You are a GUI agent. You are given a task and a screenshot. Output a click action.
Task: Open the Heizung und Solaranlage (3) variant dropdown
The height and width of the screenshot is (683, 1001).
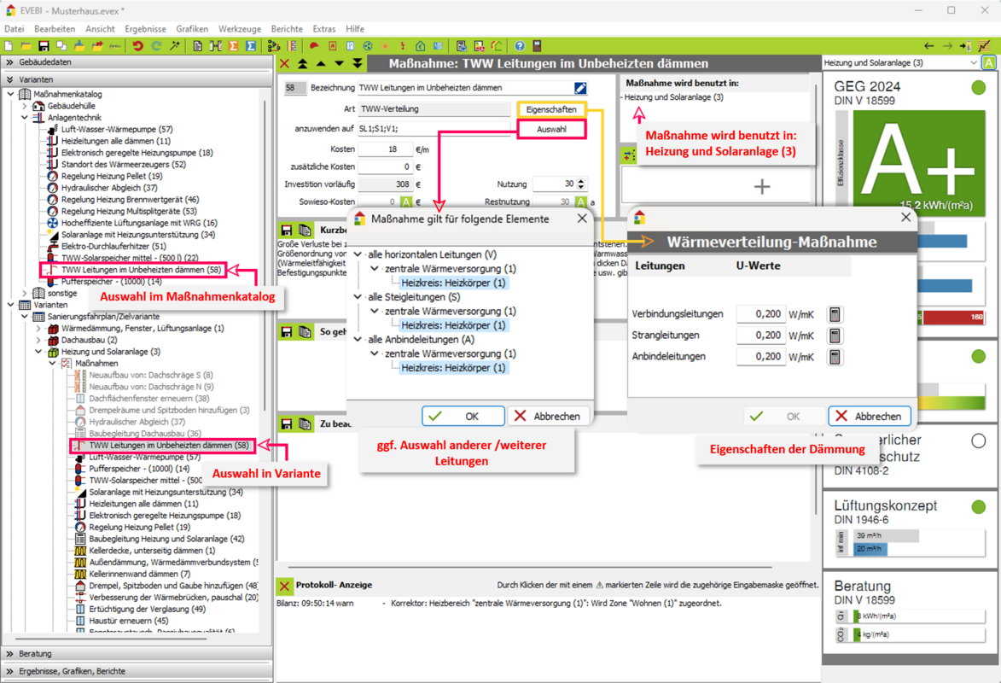click(901, 62)
